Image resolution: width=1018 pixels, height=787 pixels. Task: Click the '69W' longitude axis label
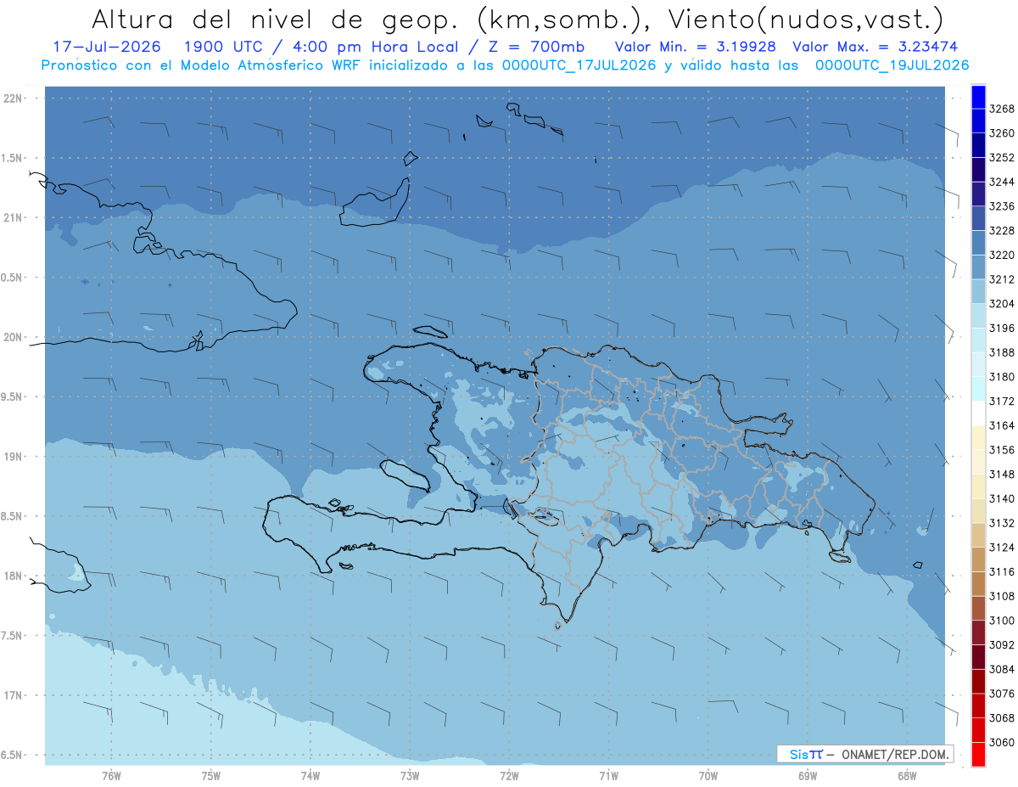(808, 776)
